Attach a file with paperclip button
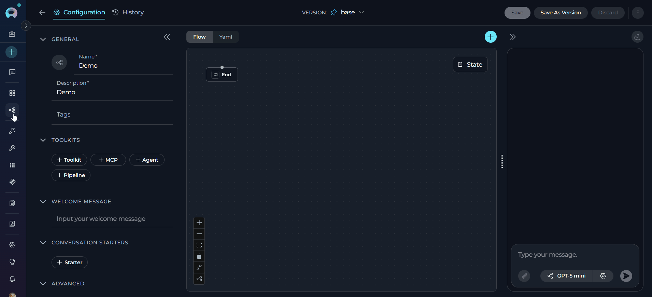 pos(524,276)
